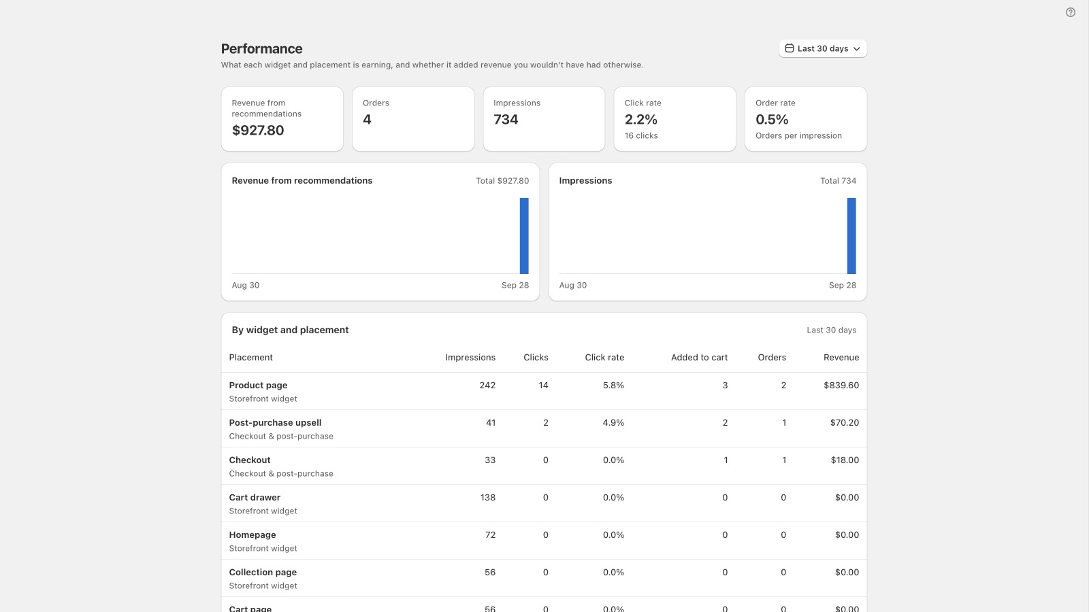Screen dimensions: 1089x612
Task: Click the Placement column header
Action: click(x=251, y=358)
